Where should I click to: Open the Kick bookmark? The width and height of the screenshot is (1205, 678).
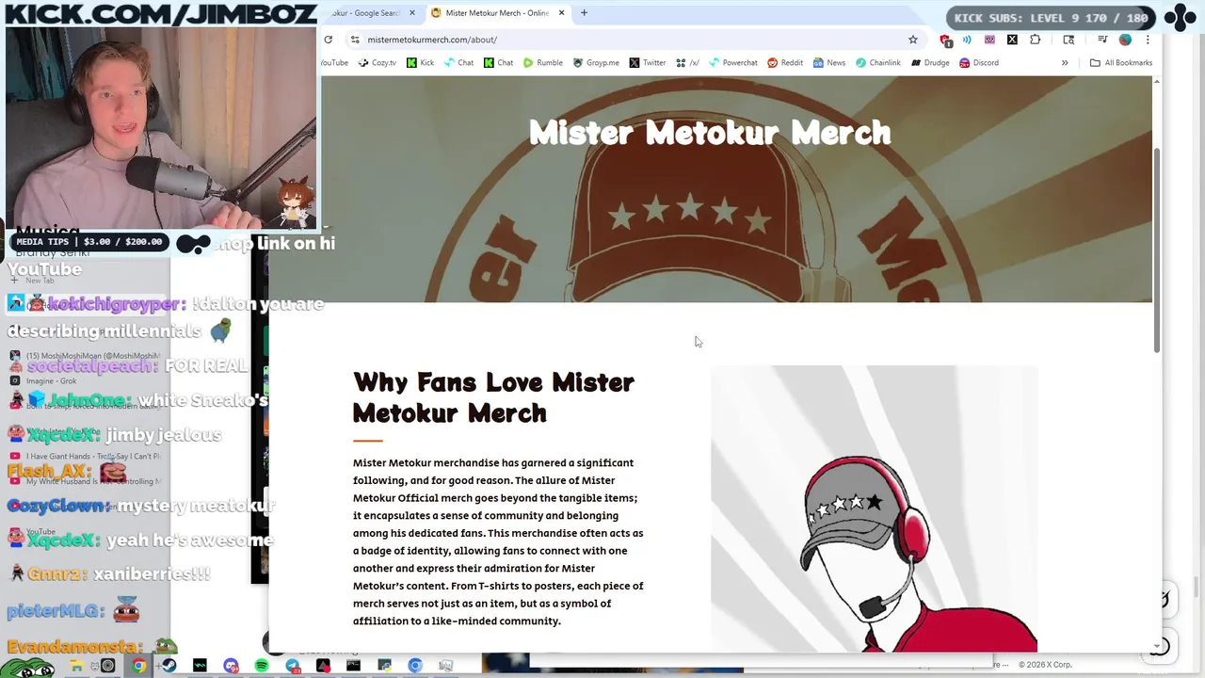(420, 63)
